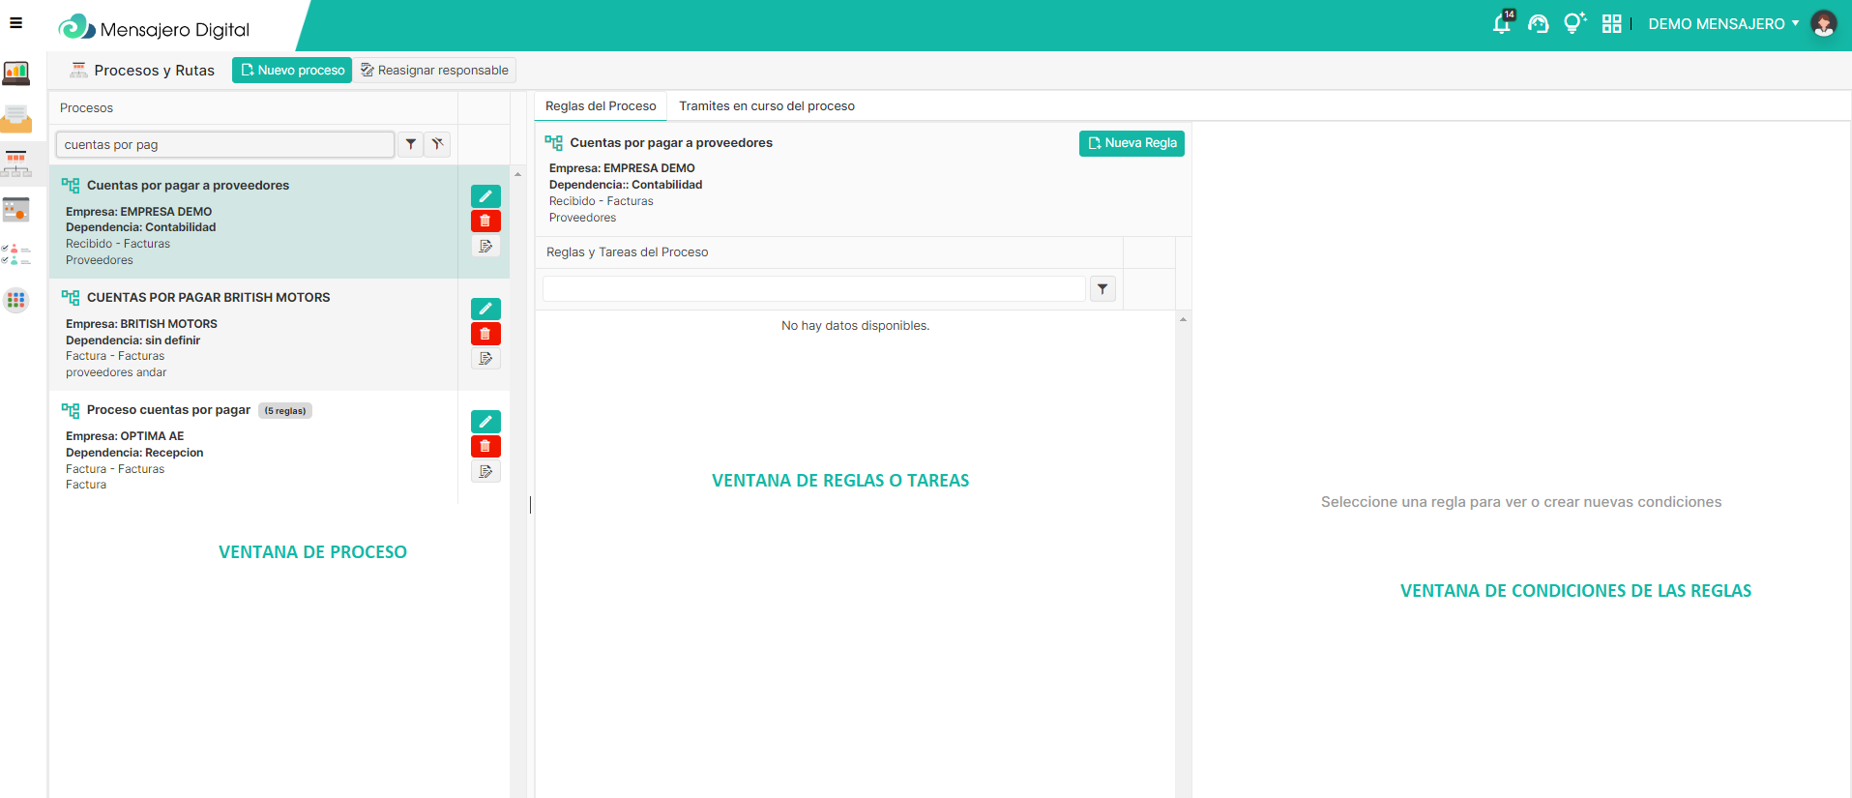This screenshot has height=798, width=1852.
Task: Select Proceso cuentas por pagar item
Action: [168, 410]
